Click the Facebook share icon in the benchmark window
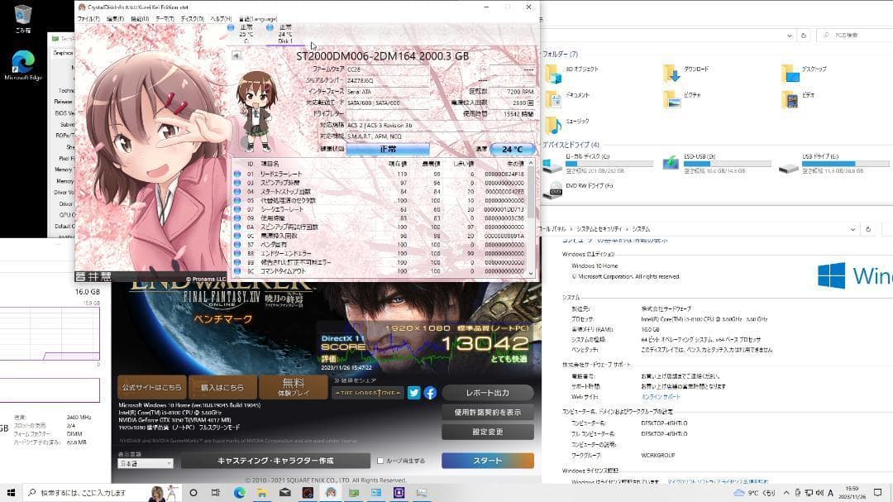The width and height of the screenshot is (893, 502). click(x=429, y=392)
